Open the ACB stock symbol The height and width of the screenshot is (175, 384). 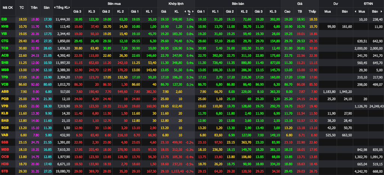pyautogui.click(x=4, y=55)
